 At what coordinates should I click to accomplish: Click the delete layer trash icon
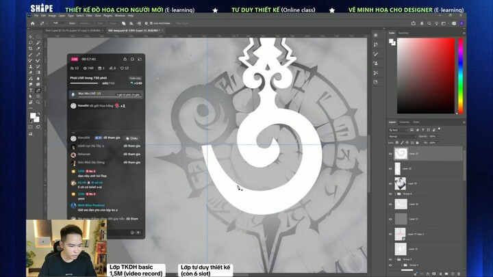tap(459, 274)
